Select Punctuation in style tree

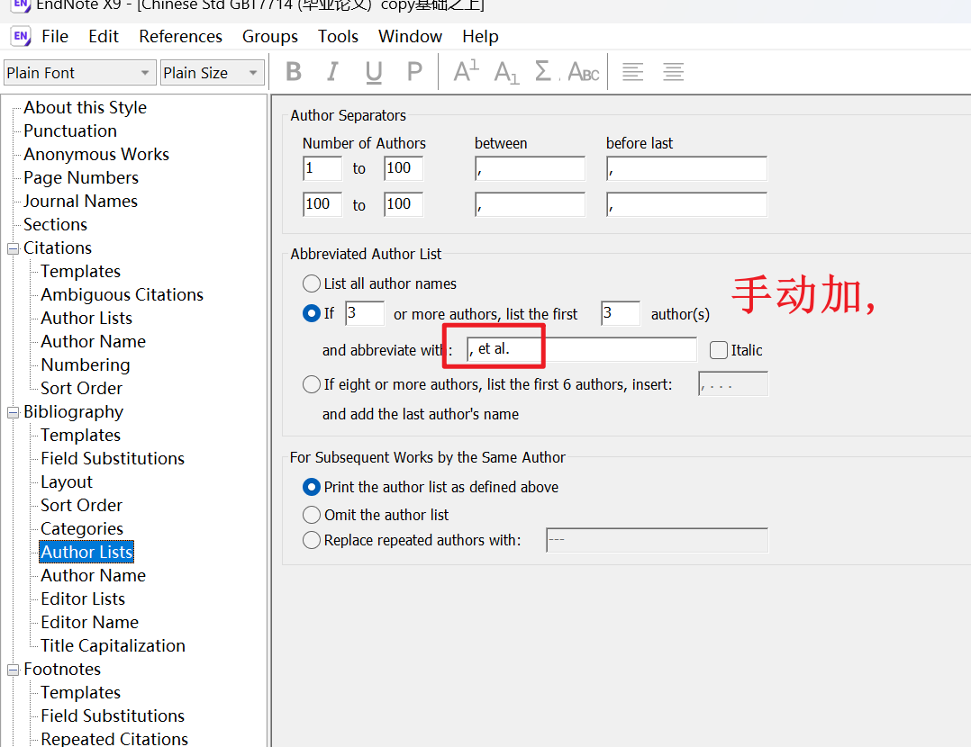click(x=70, y=131)
